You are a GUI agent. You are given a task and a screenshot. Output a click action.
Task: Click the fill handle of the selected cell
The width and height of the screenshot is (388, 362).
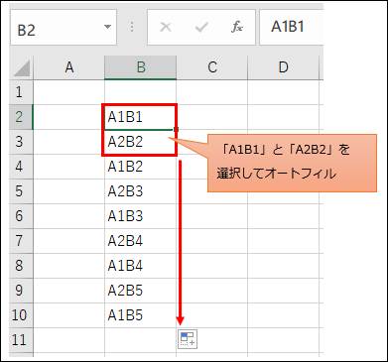(x=176, y=130)
